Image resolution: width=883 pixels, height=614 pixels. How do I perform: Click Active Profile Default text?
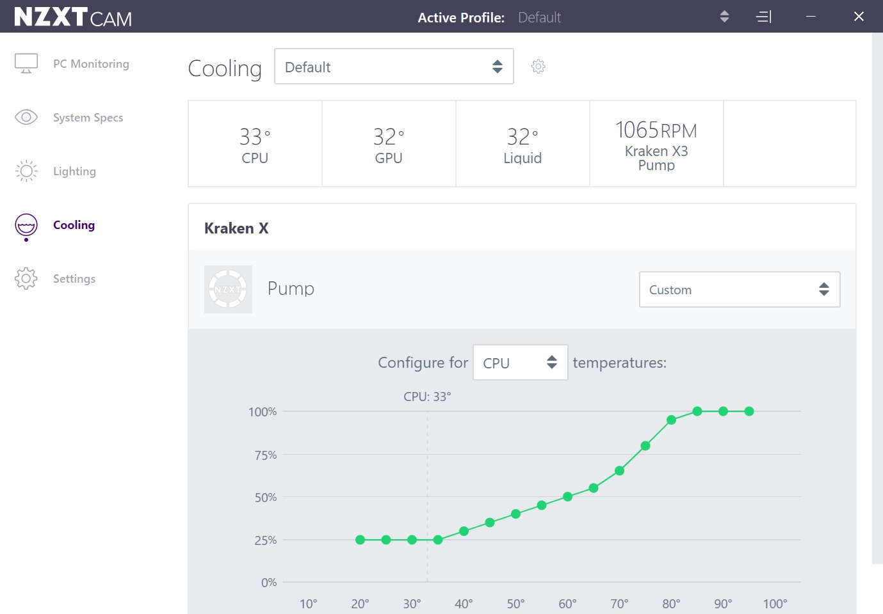[539, 17]
